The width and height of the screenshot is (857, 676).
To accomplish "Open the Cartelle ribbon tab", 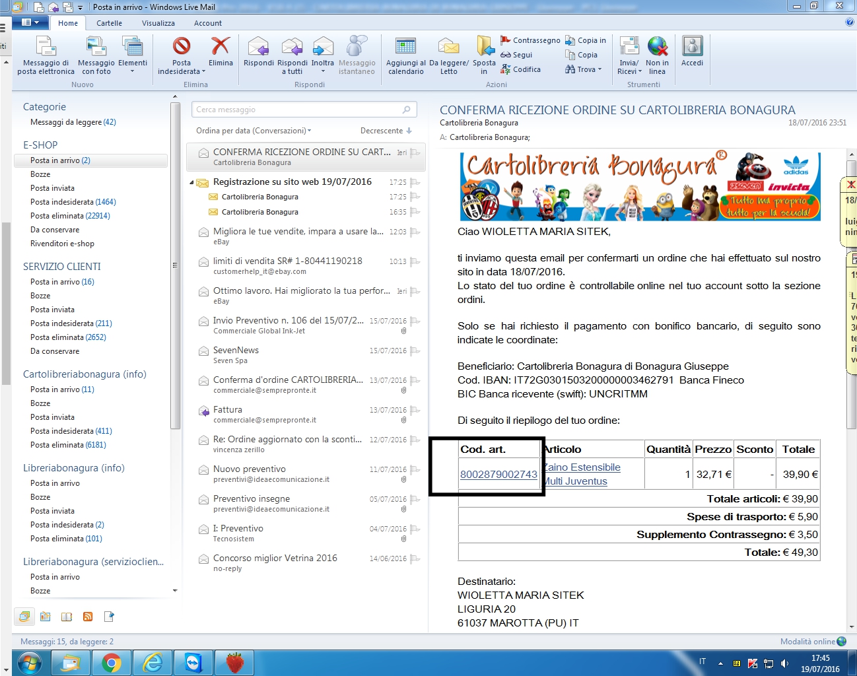I will [x=109, y=23].
